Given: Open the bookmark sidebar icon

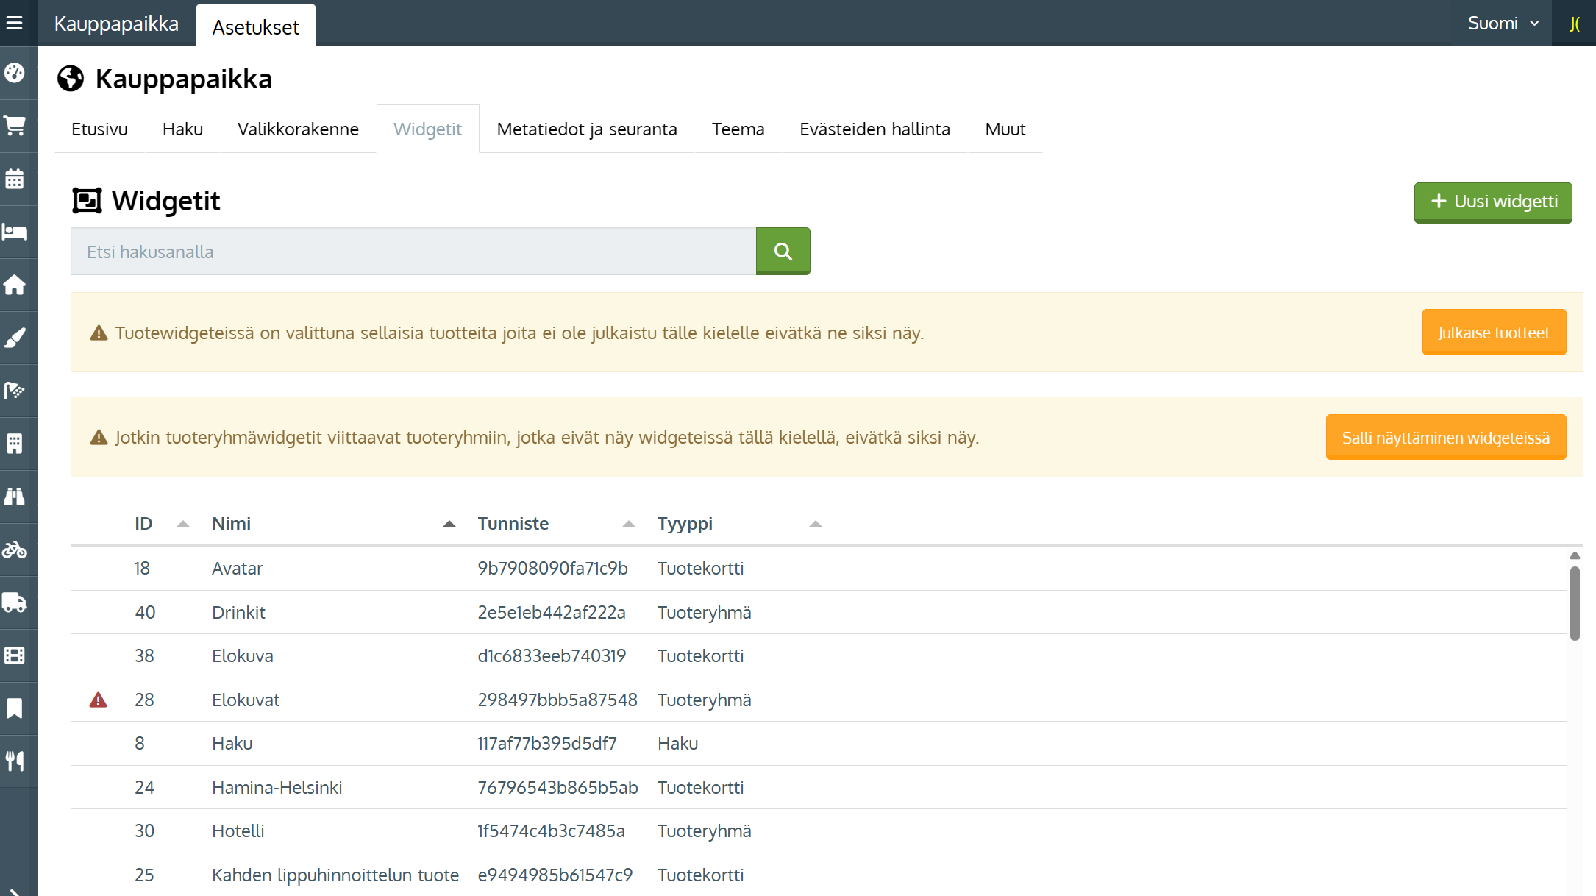Looking at the screenshot, I should click(x=15, y=708).
